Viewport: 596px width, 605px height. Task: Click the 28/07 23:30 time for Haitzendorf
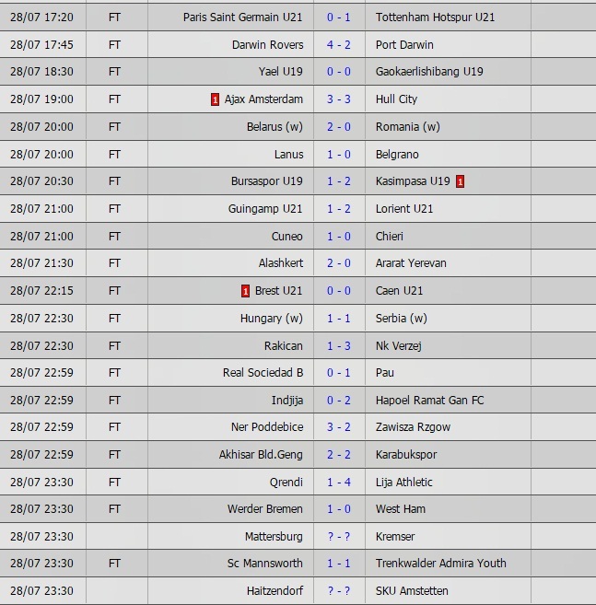click(41, 591)
